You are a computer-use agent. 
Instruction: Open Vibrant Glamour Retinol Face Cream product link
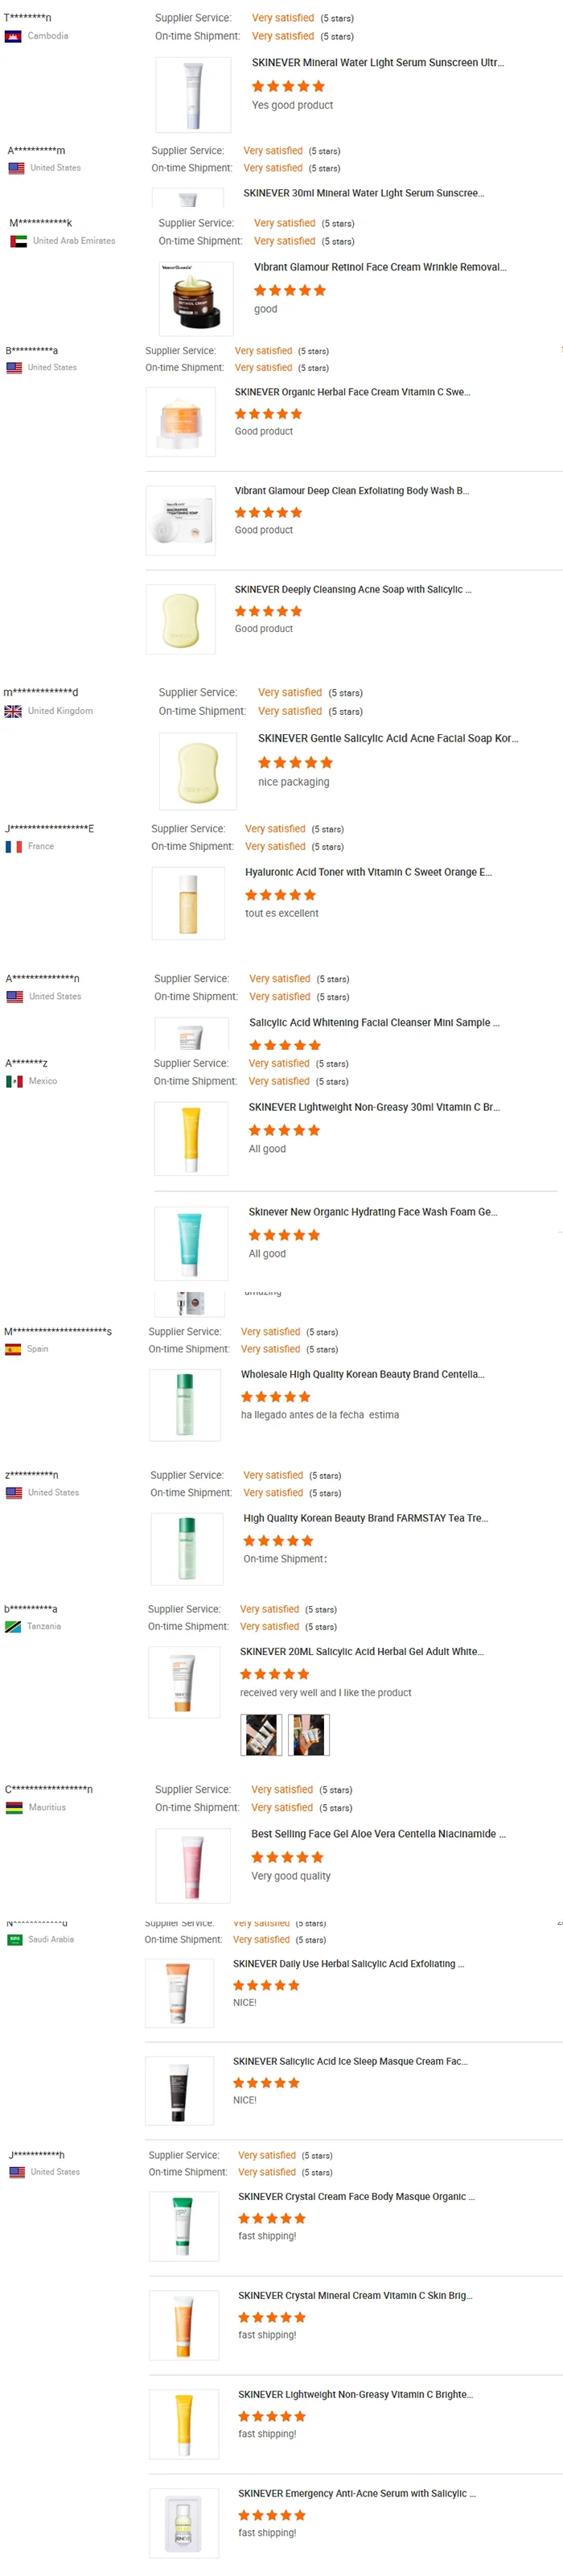(380, 267)
